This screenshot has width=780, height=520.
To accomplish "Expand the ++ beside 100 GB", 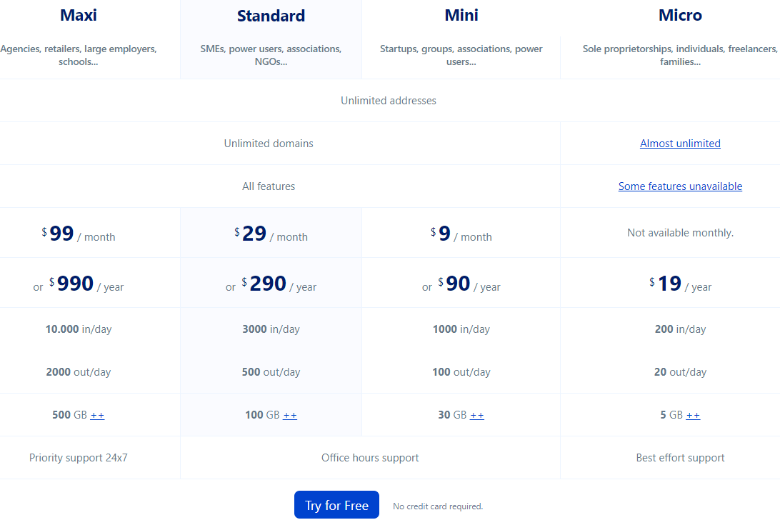I will click(x=290, y=415).
